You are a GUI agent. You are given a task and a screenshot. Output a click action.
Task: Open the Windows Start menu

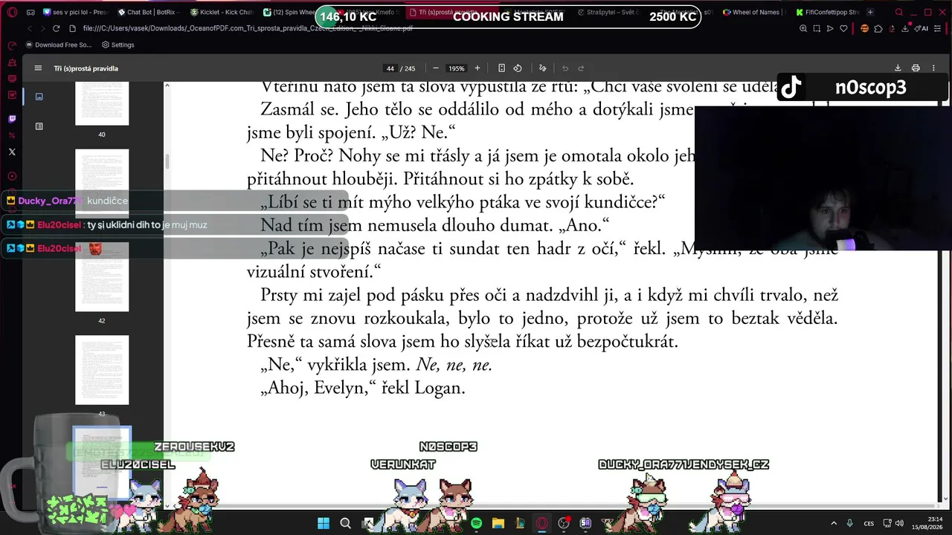coord(324,523)
